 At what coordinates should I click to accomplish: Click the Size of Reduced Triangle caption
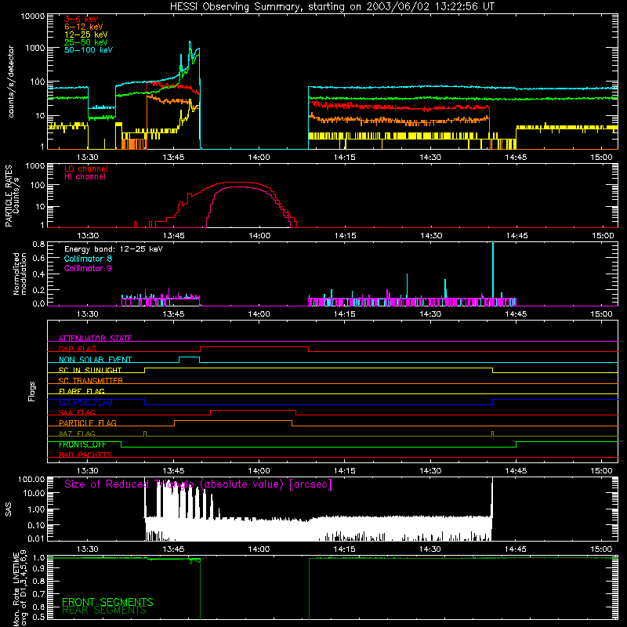coord(198,484)
